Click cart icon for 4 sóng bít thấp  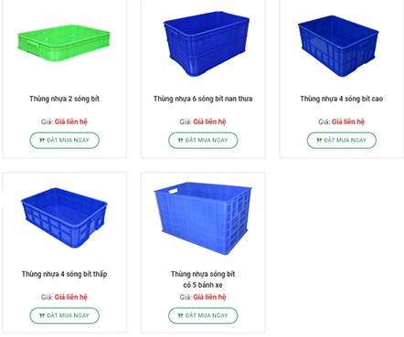click(x=42, y=316)
